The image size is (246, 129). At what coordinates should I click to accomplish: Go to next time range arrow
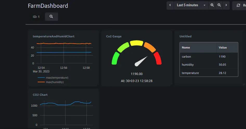point(226,5)
